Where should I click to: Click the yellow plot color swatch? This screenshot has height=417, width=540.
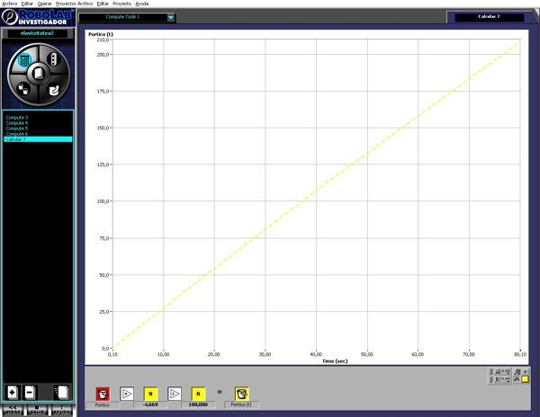point(526,379)
